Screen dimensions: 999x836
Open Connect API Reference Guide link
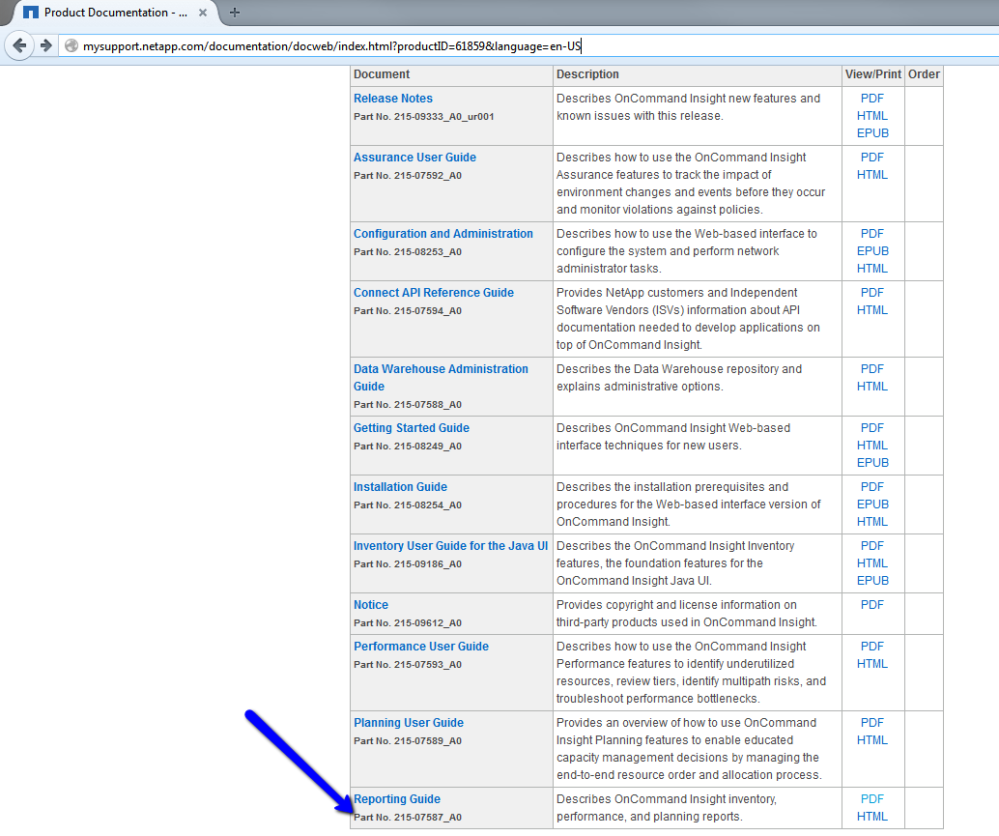pyautogui.click(x=434, y=293)
